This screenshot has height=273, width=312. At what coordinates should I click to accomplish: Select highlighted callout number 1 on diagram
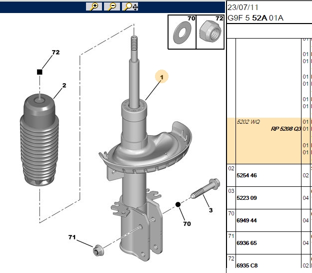click(x=161, y=77)
